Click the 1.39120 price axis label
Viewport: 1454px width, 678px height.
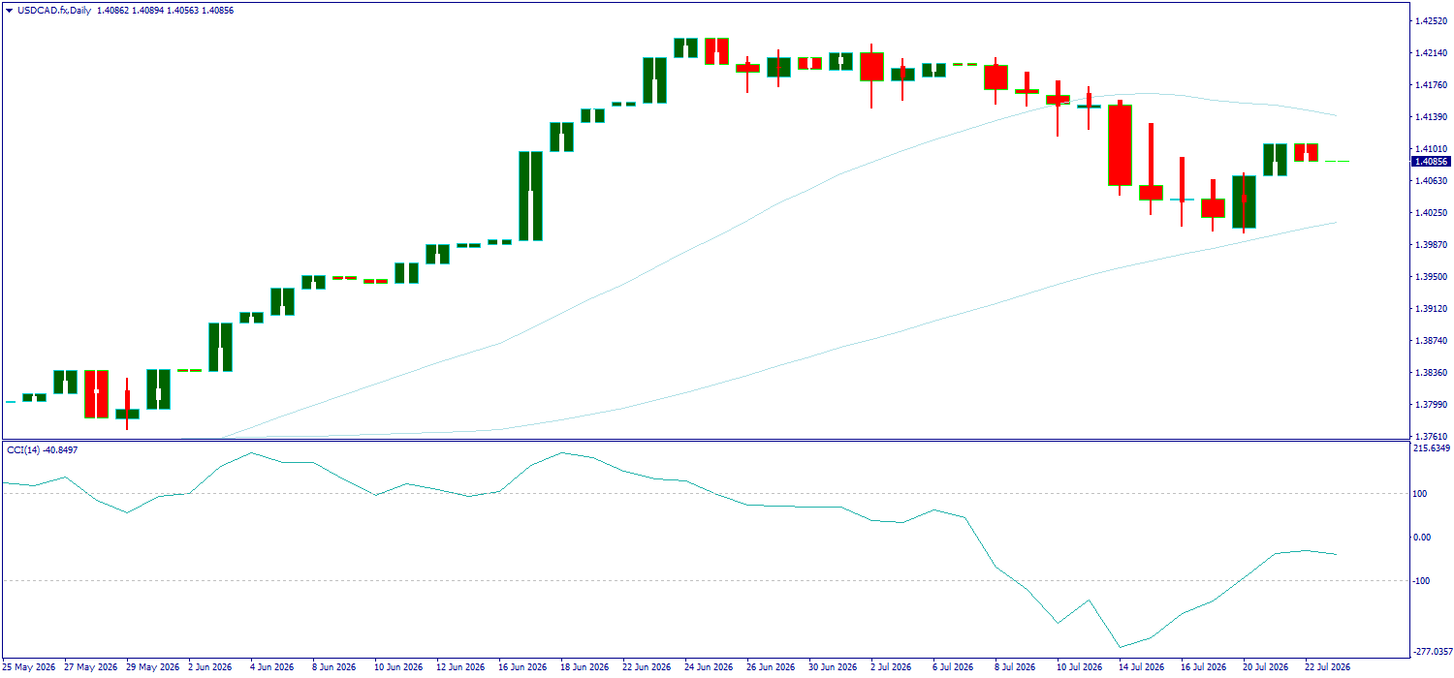1432,309
